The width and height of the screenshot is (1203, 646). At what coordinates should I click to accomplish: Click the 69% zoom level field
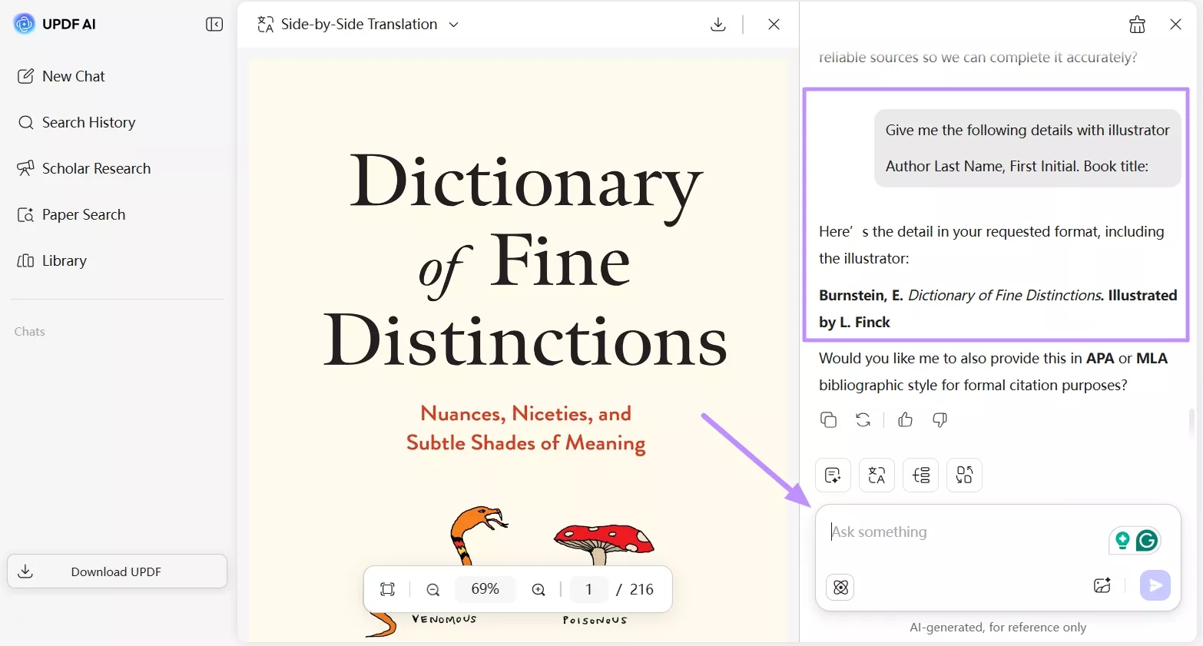(485, 589)
